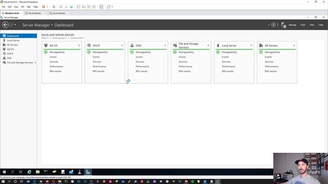Open BPA results in File and Storage tile
This screenshot has width=328, height=184.
coord(184,71)
